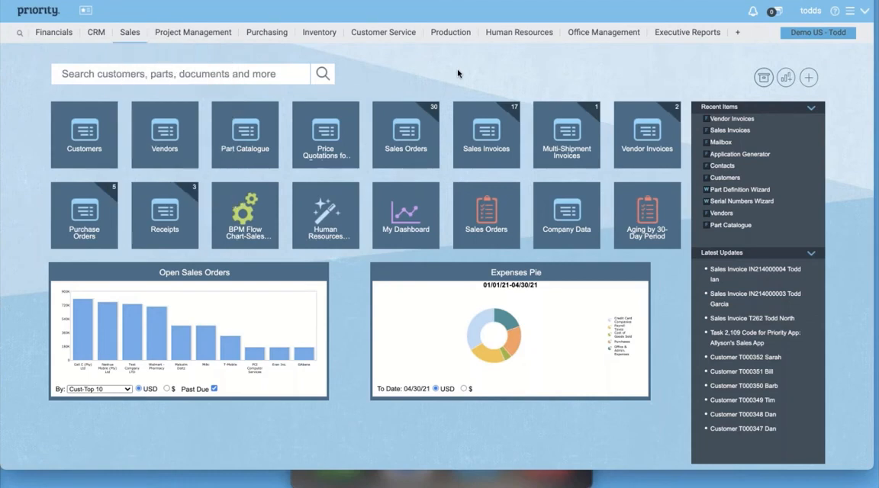Open the messages counter icon

(x=774, y=11)
